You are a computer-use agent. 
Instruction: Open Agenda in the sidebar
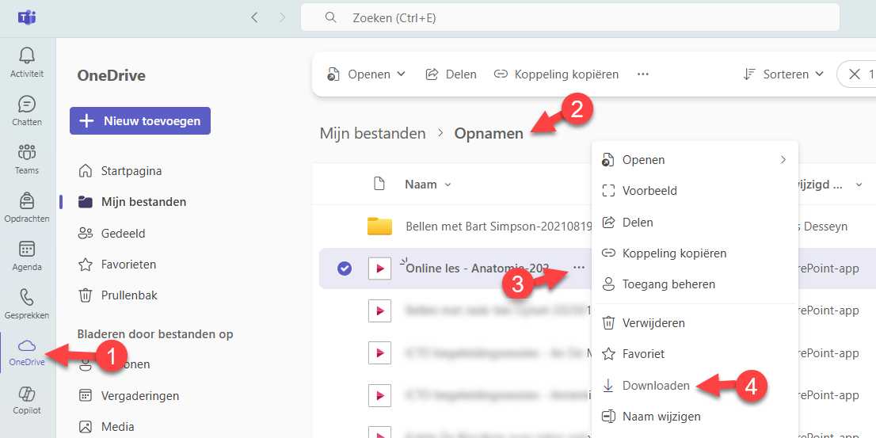point(27,256)
